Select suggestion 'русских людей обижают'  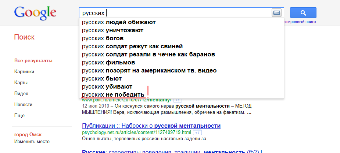click(182, 22)
